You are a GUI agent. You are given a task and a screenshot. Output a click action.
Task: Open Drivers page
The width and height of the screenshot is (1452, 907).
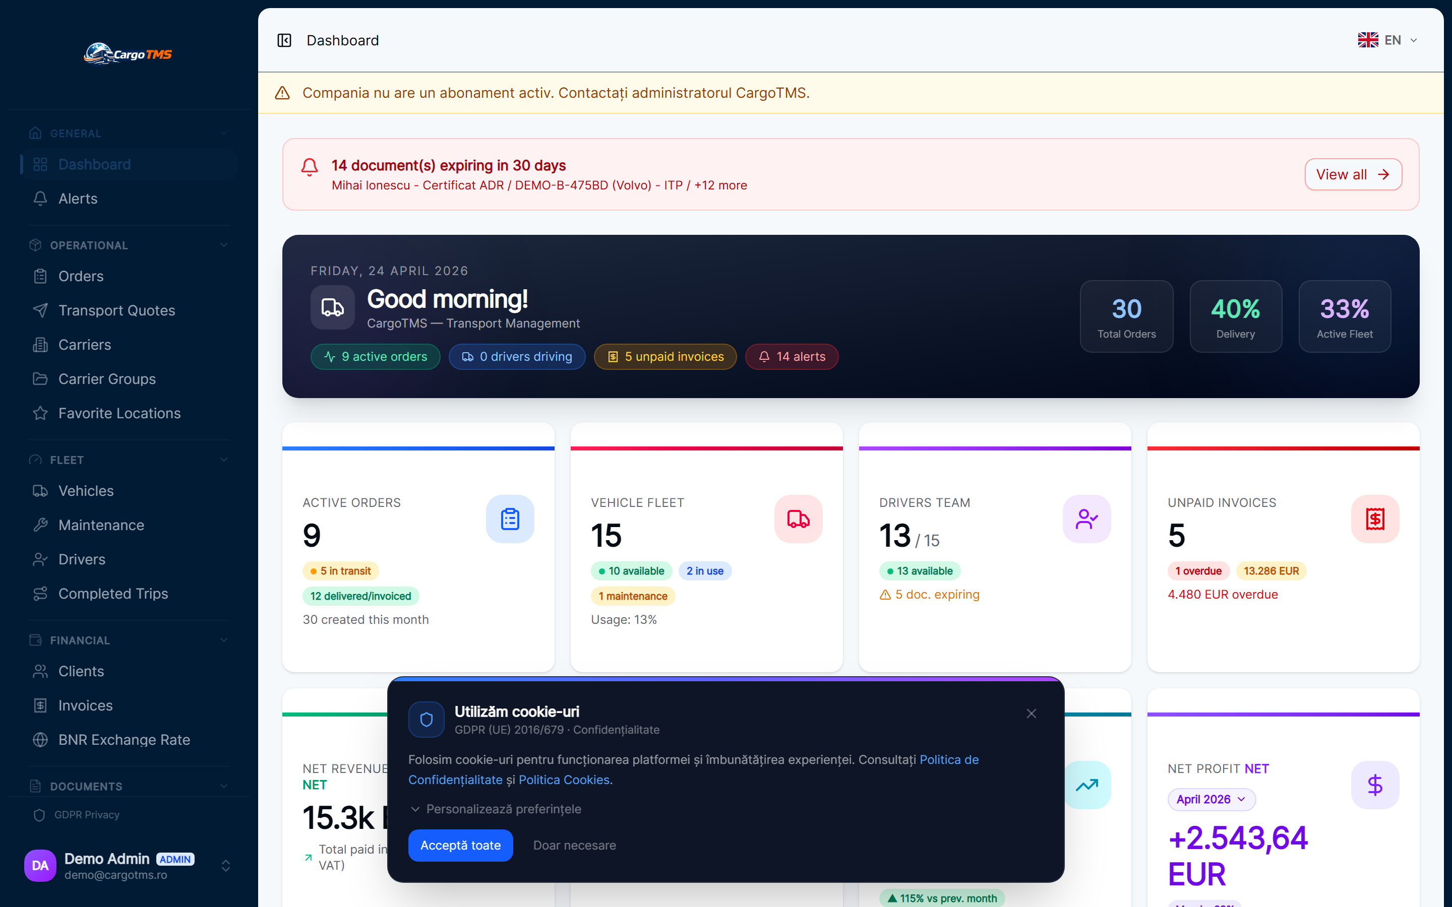[130, 559]
